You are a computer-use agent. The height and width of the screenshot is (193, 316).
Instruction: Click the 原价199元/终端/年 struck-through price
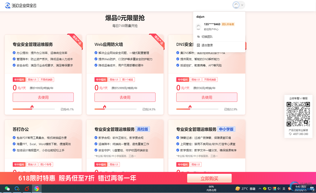pos(41,88)
